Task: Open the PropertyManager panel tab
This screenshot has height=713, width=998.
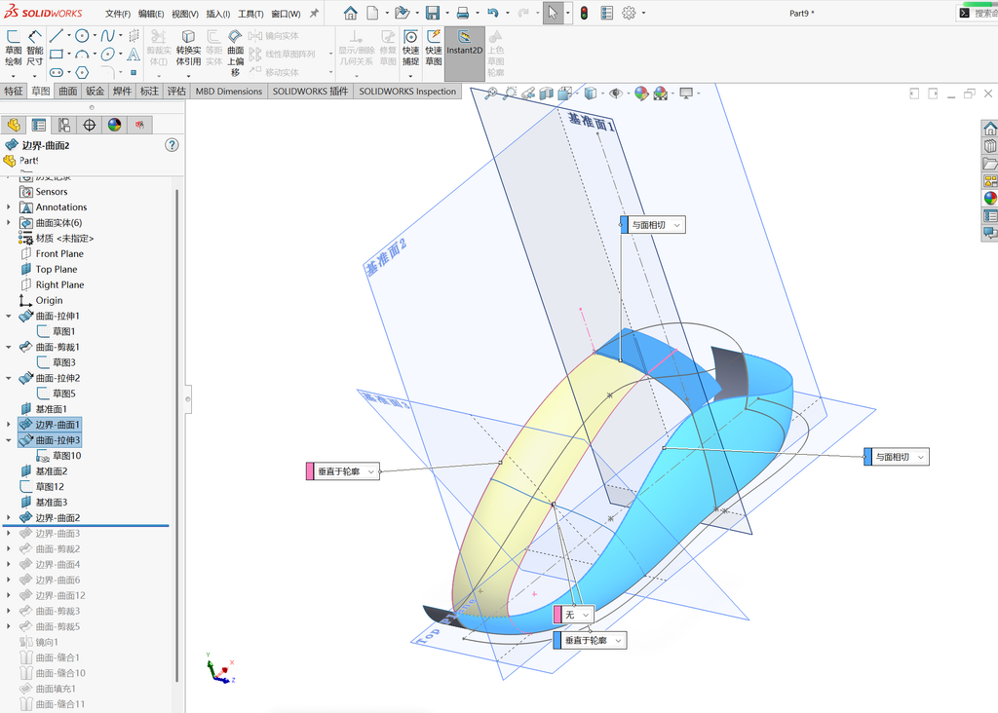Action: point(39,125)
